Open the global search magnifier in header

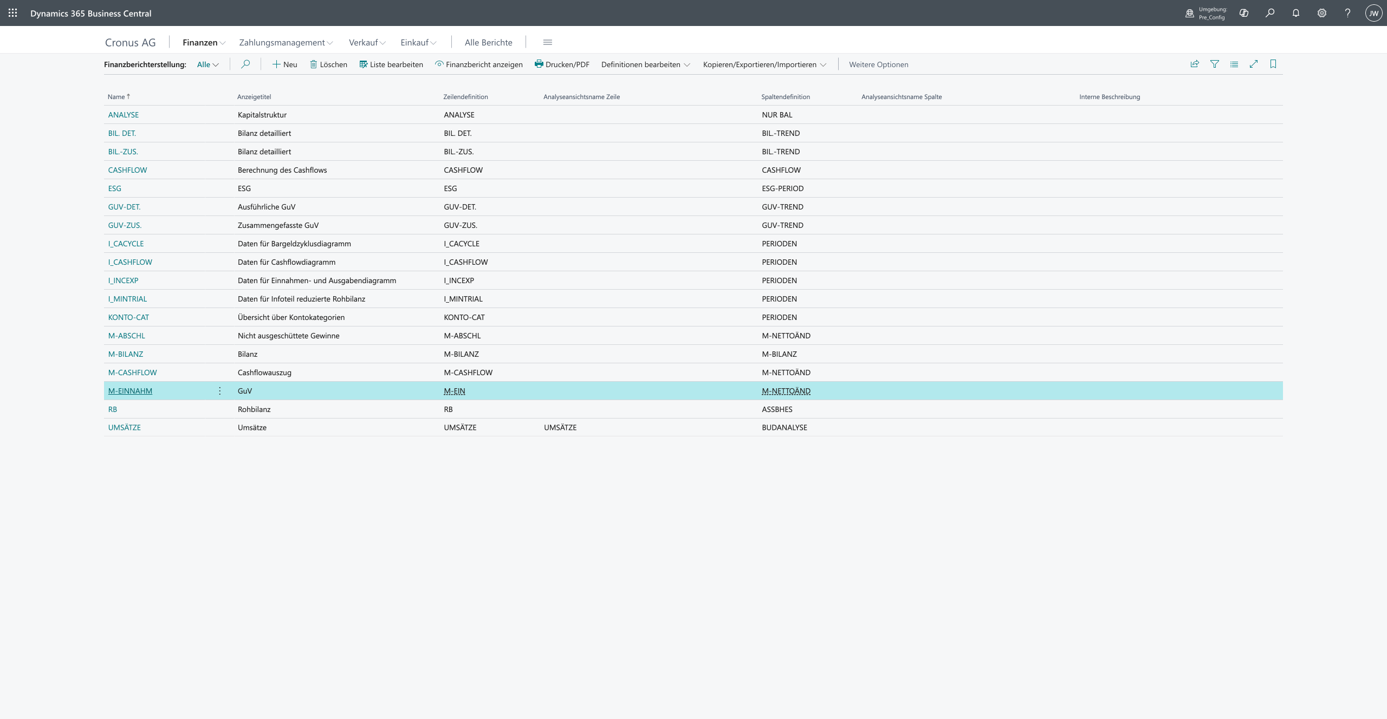[1270, 13]
